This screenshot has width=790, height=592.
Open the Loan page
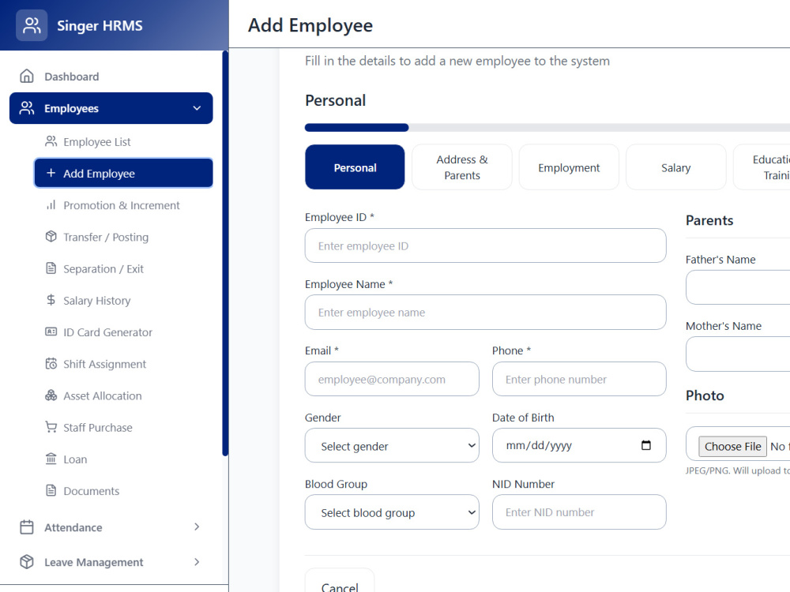click(123, 459)
